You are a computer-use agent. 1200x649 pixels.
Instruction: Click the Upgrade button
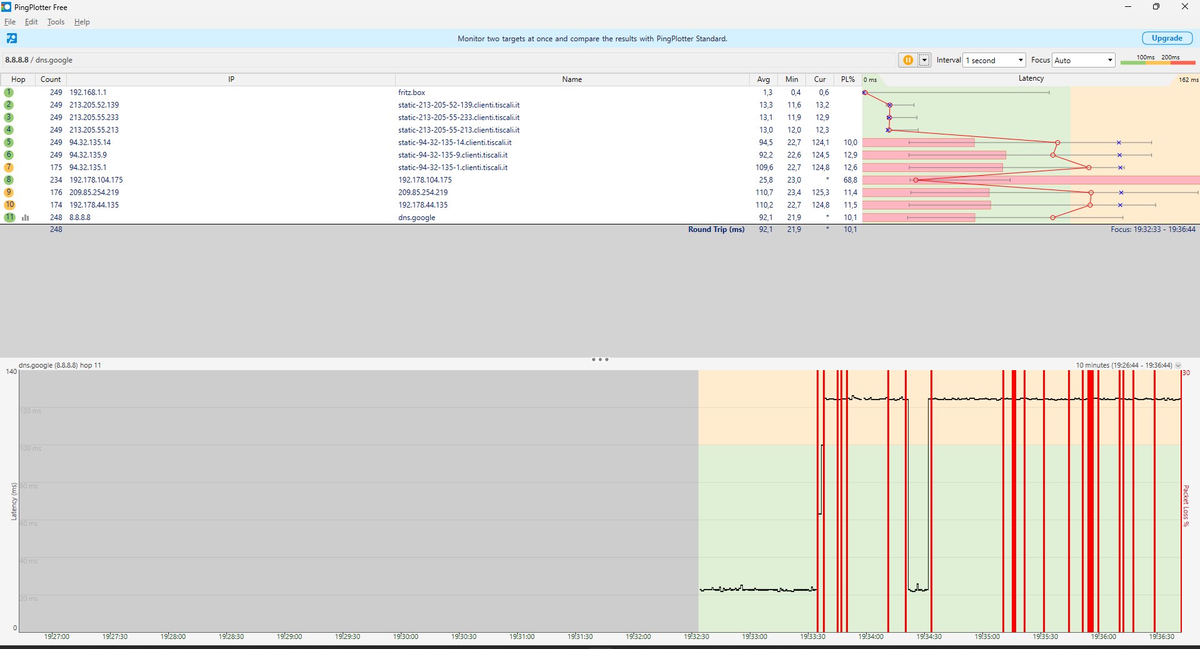[1166, 38]
